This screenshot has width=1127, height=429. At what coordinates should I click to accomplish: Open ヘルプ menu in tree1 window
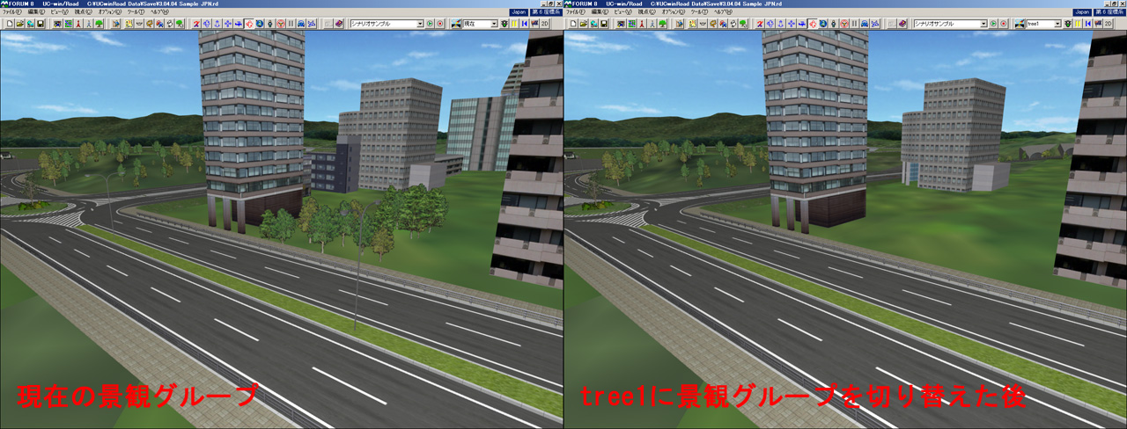723,12
